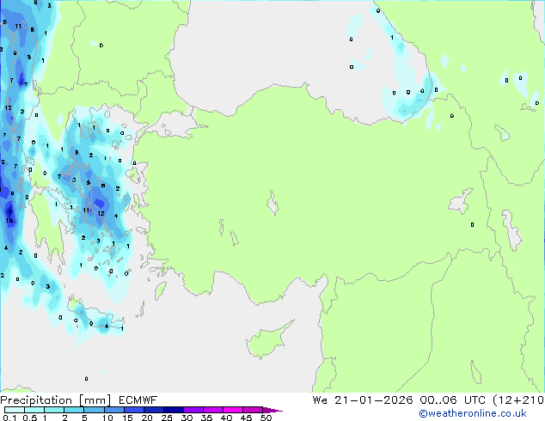Select legend swatch between 10 and 15
The image size is (545, 421).
[114, 410]
